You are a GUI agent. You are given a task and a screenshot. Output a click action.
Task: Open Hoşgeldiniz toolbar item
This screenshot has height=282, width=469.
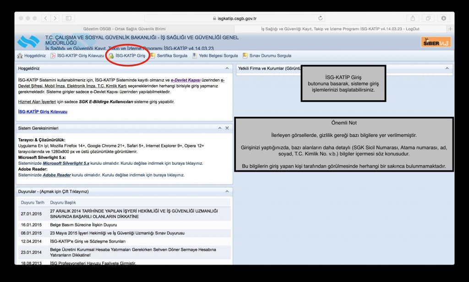(x=32, y=56)
